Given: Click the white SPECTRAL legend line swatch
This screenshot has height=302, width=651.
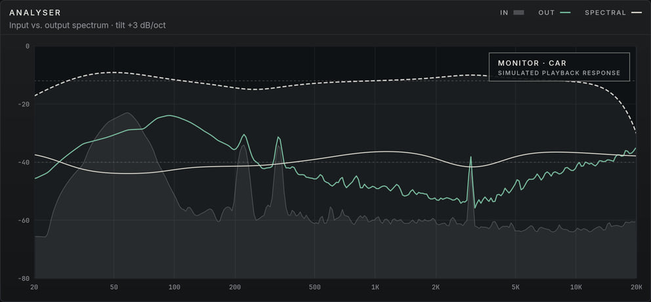Looking at the screenshot, I should (636, 12).
